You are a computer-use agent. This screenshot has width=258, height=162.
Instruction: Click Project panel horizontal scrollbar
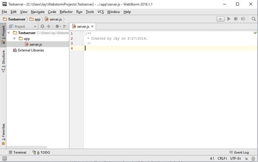(x=27, y=147)
